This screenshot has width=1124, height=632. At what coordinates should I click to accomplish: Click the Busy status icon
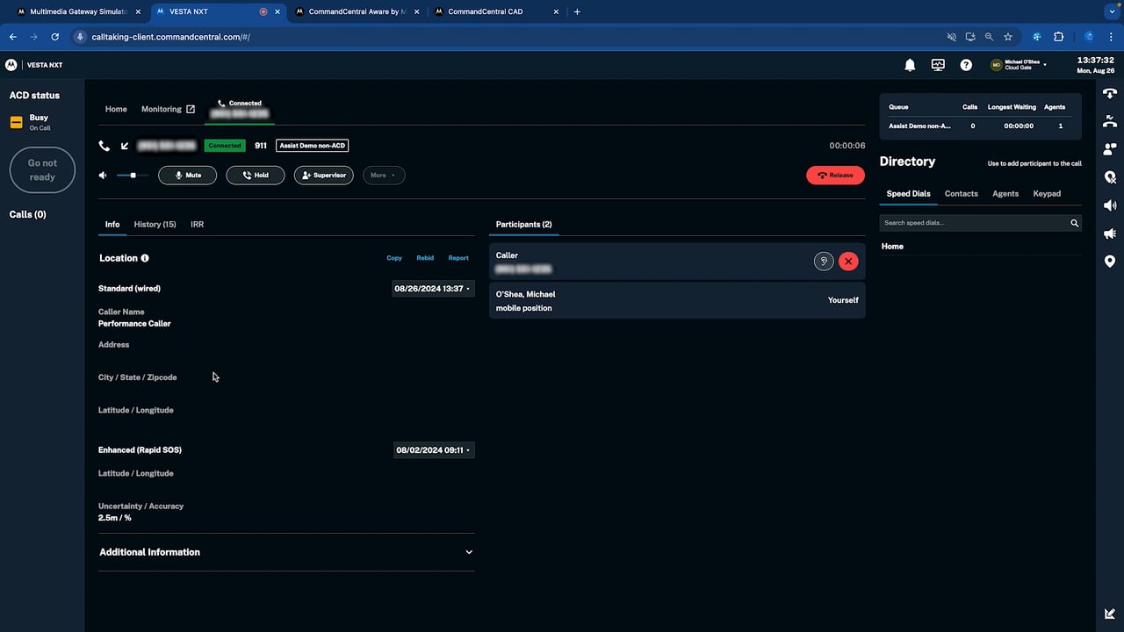tap(16, 123)
